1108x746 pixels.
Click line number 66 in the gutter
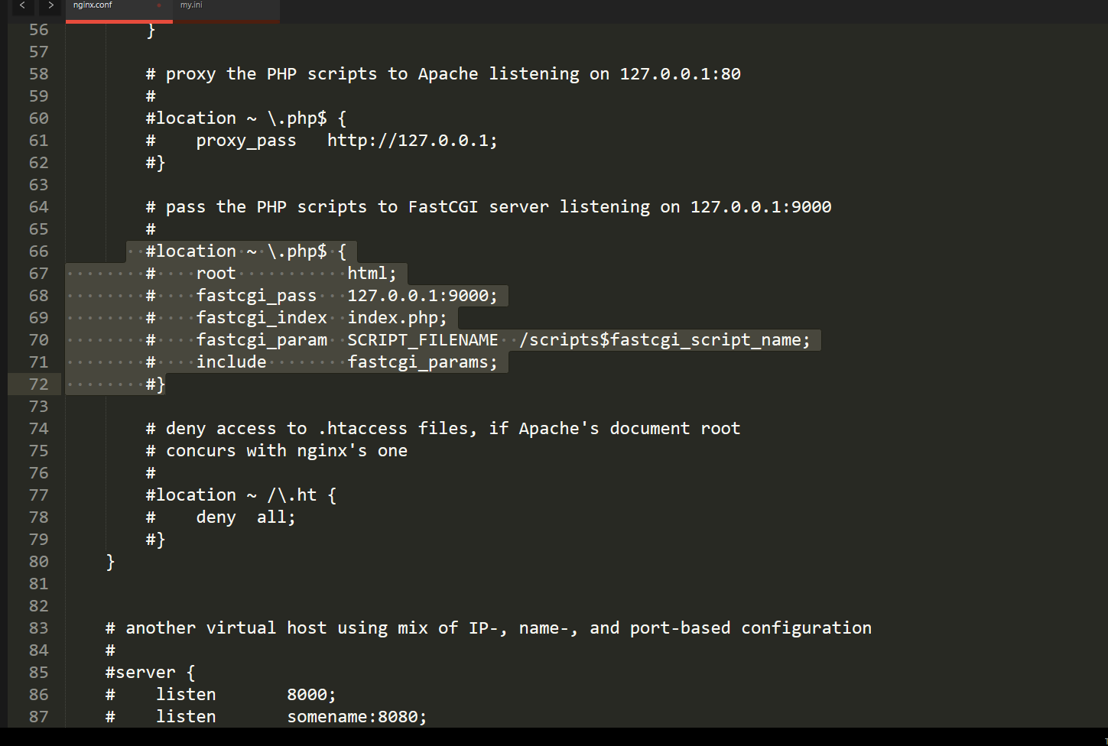point(38,251)
